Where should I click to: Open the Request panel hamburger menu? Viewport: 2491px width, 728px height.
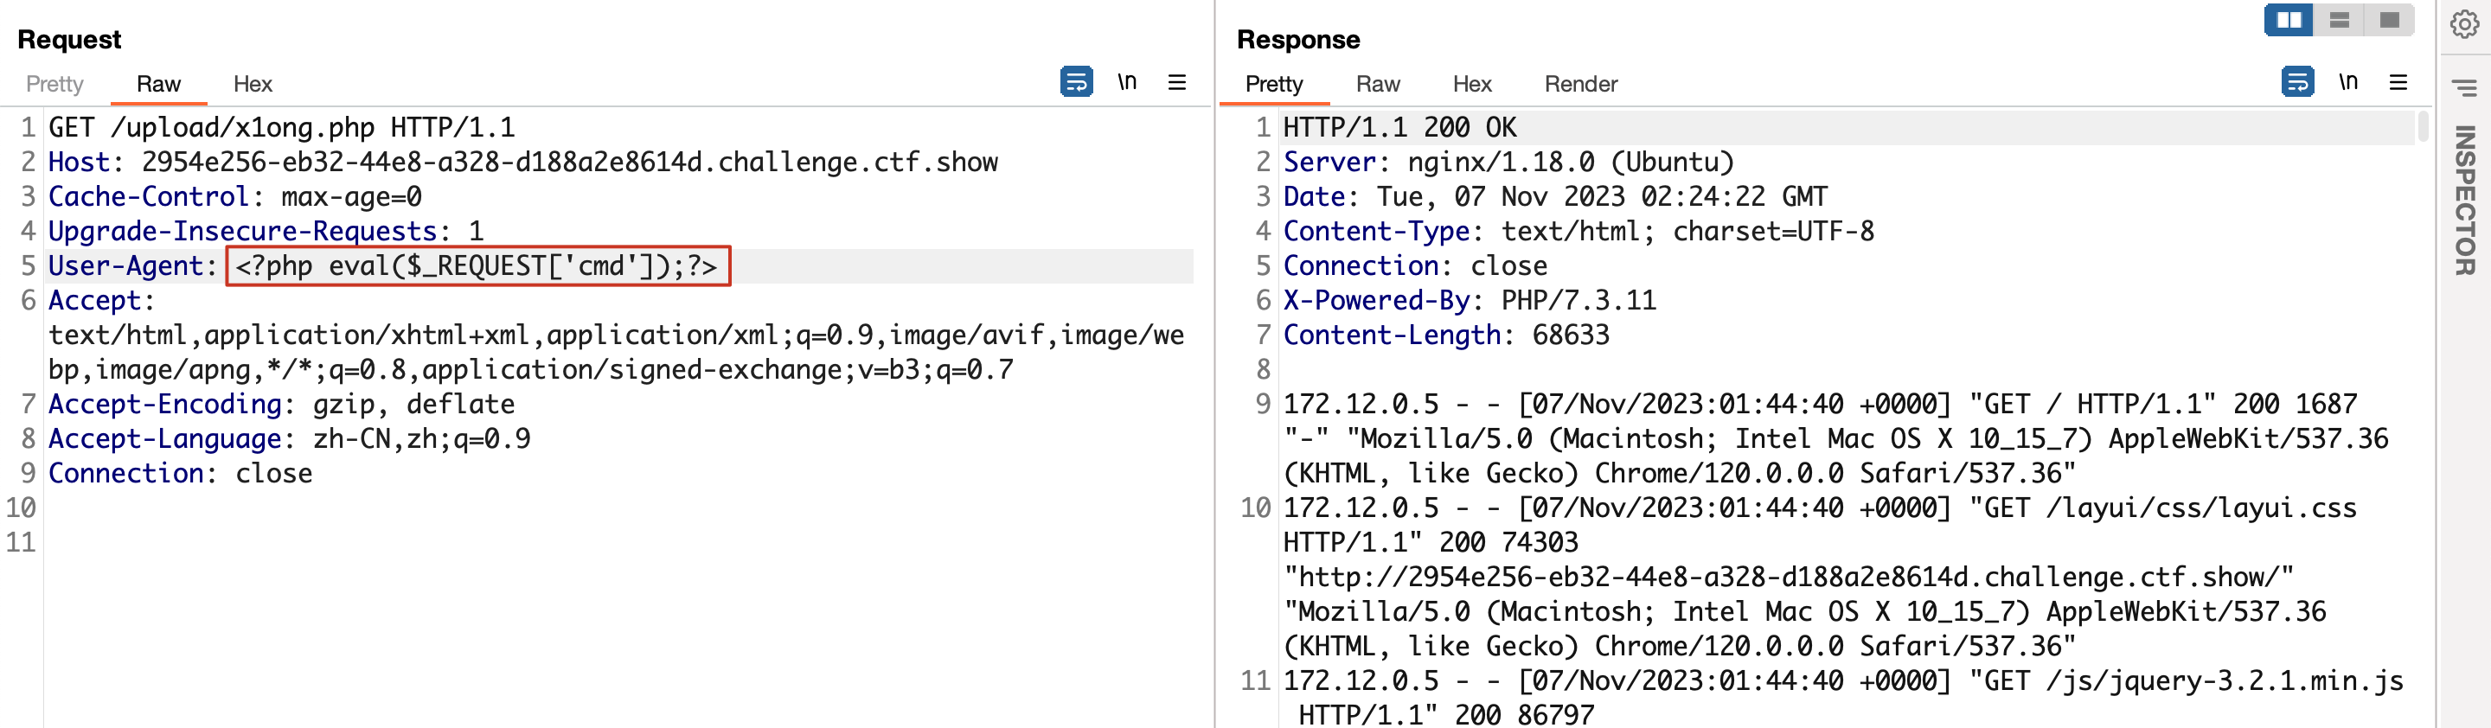(1177, 82)
